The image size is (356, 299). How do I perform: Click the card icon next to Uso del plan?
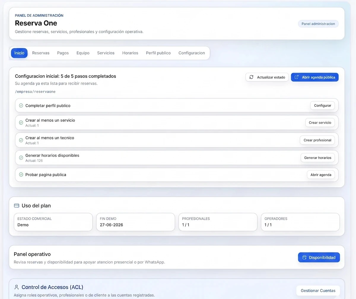point(17,206)
